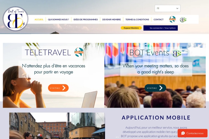
Task: Open the Teletravel globe icon in navbar
Action: pos(173,19)
